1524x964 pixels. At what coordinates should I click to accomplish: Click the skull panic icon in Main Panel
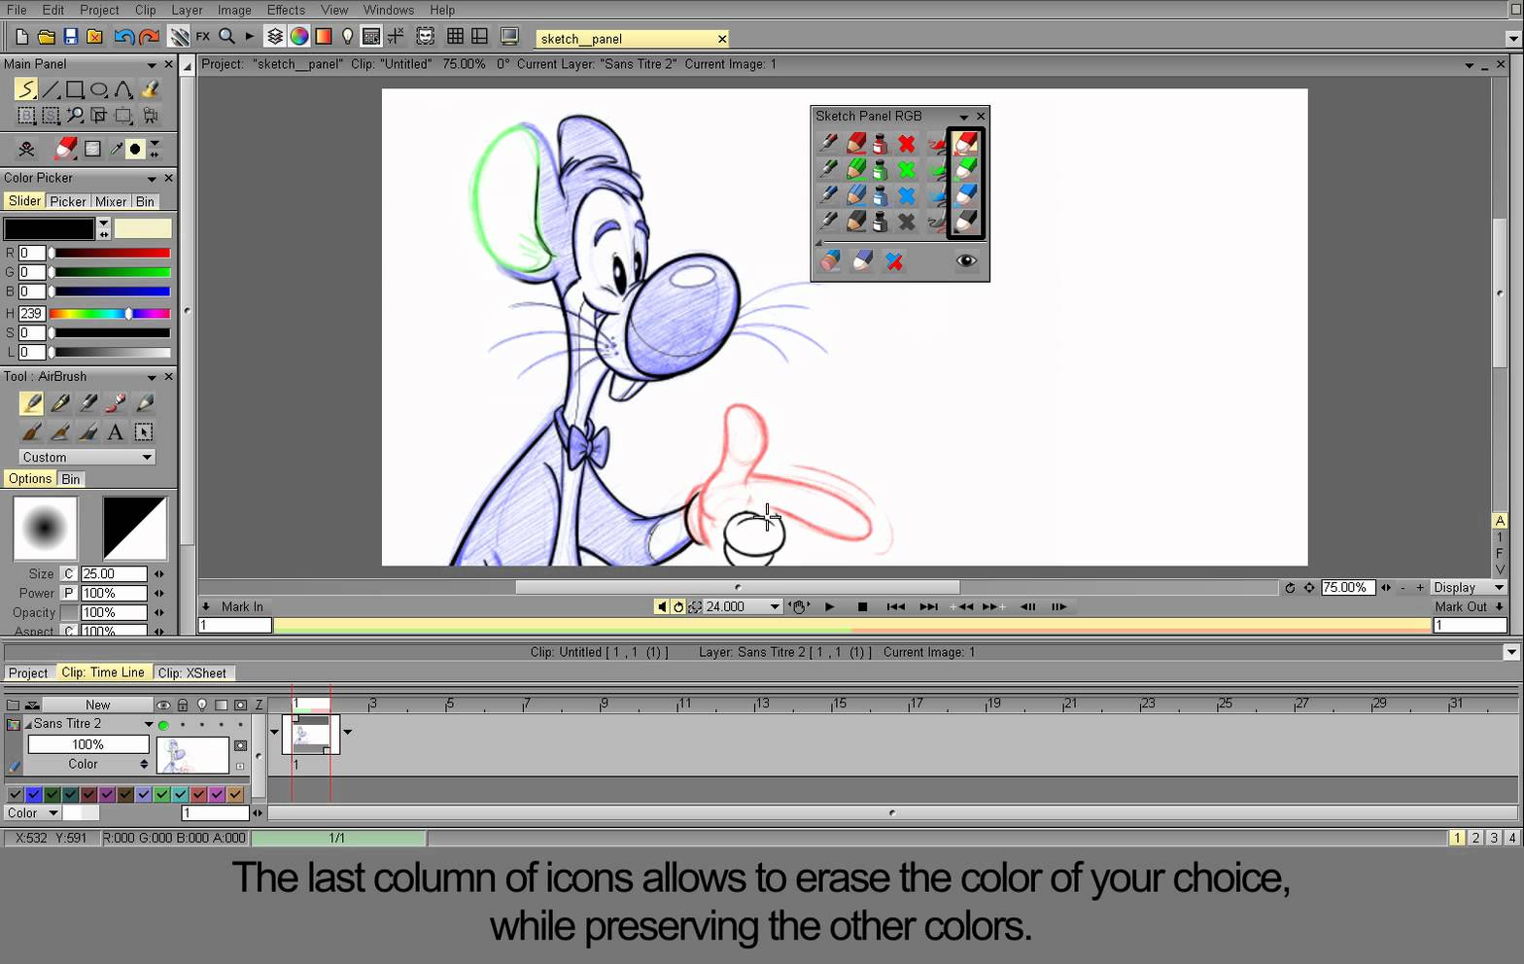click(26, 149)
